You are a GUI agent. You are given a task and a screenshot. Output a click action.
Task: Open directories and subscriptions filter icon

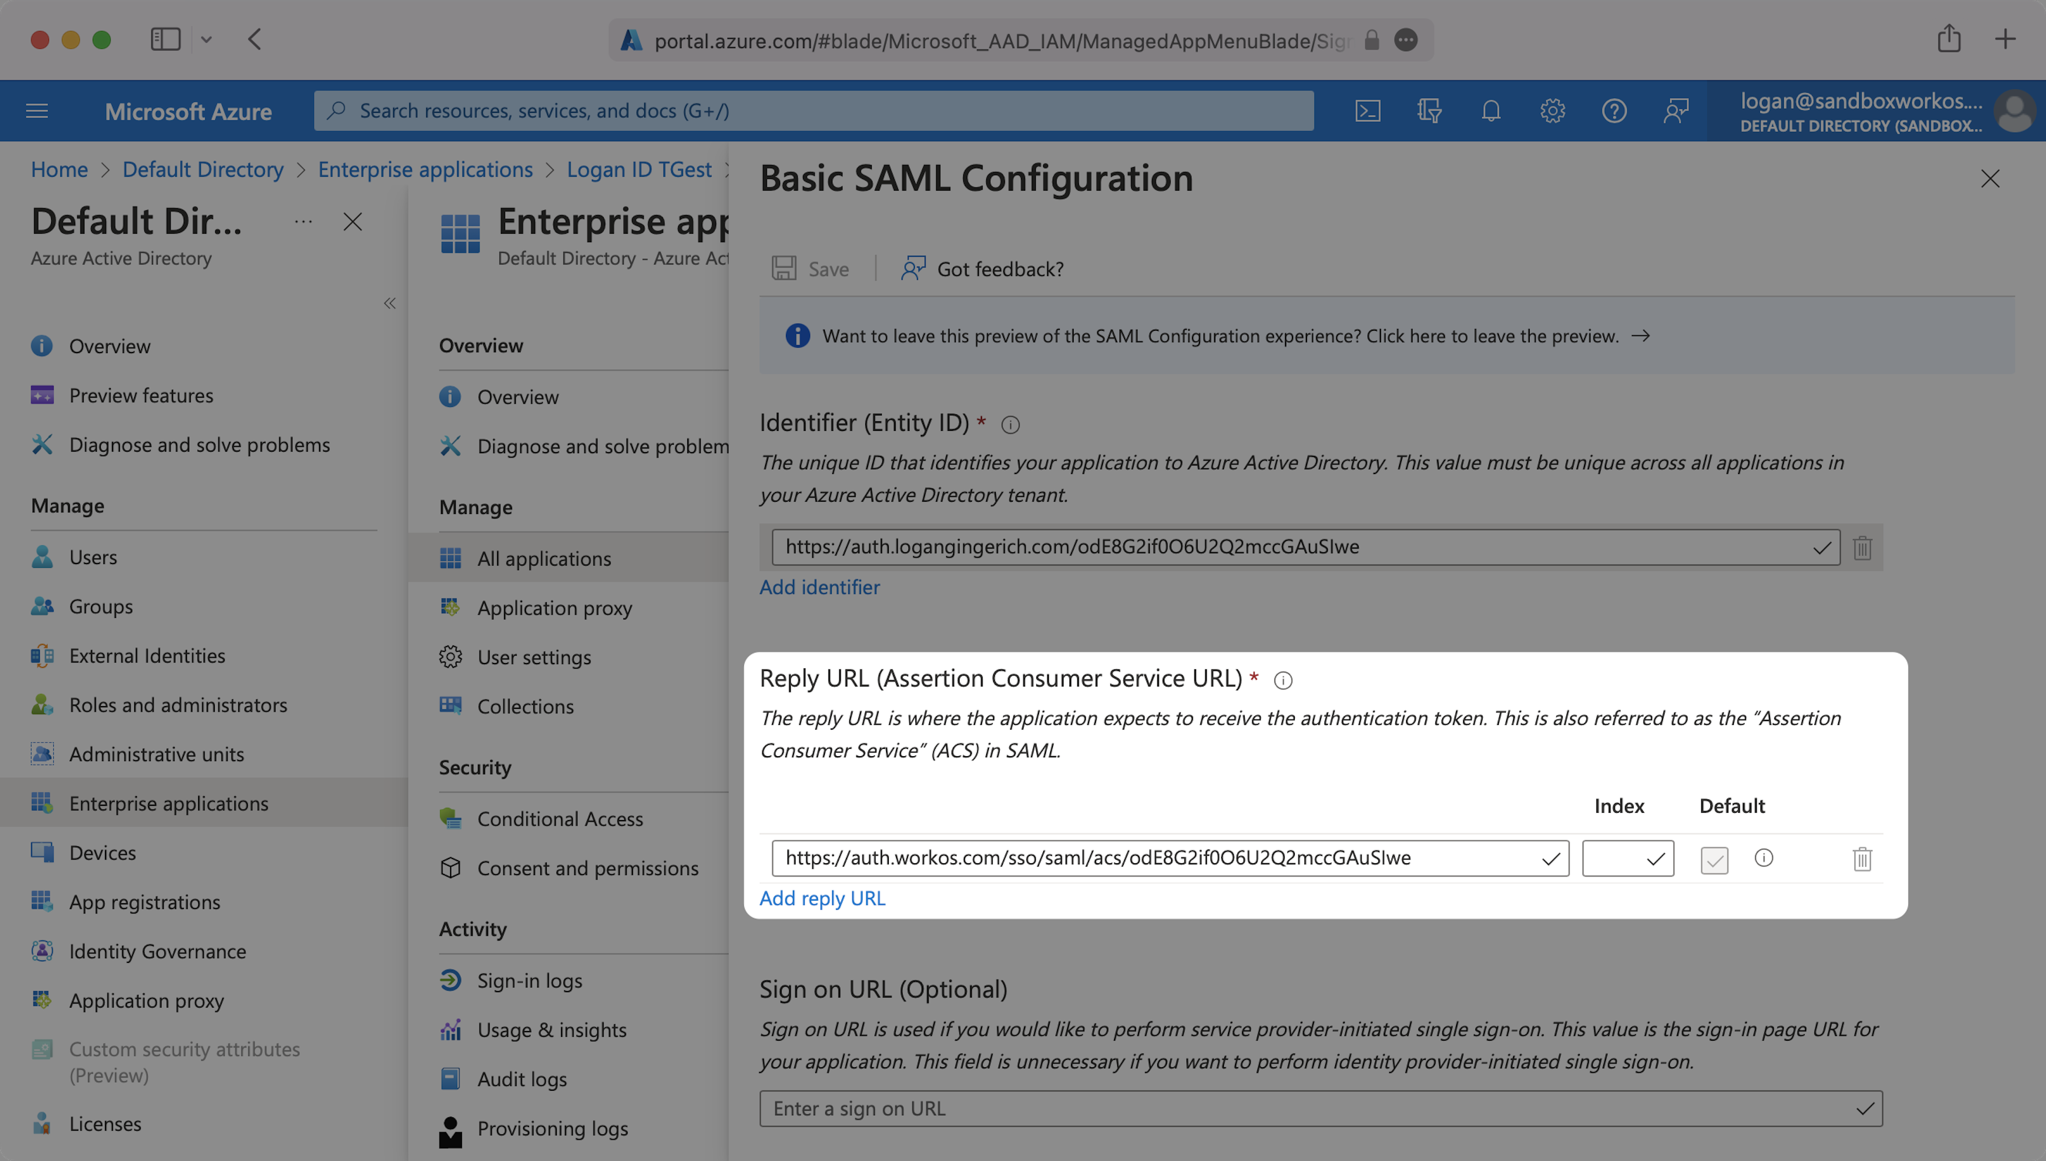(1428, 111)
